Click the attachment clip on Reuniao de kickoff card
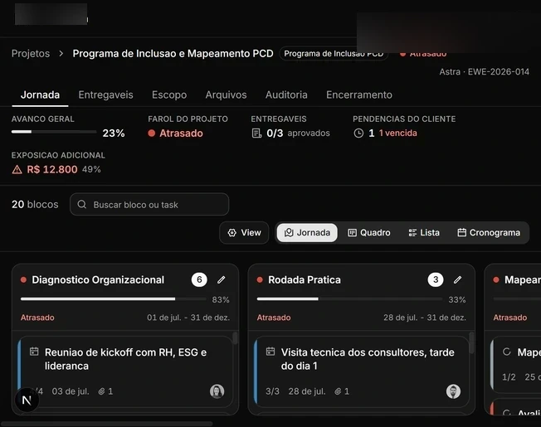Image resolution: width=541 pixels, height=427 pixels. [101, 391]
